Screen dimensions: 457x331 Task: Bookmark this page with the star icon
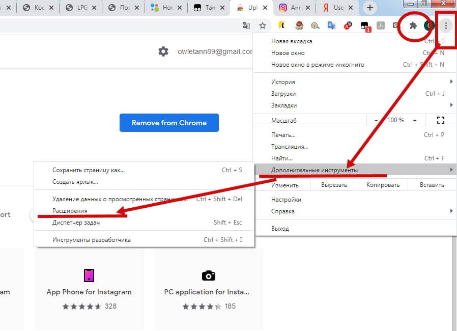click(x=263, y=25)
